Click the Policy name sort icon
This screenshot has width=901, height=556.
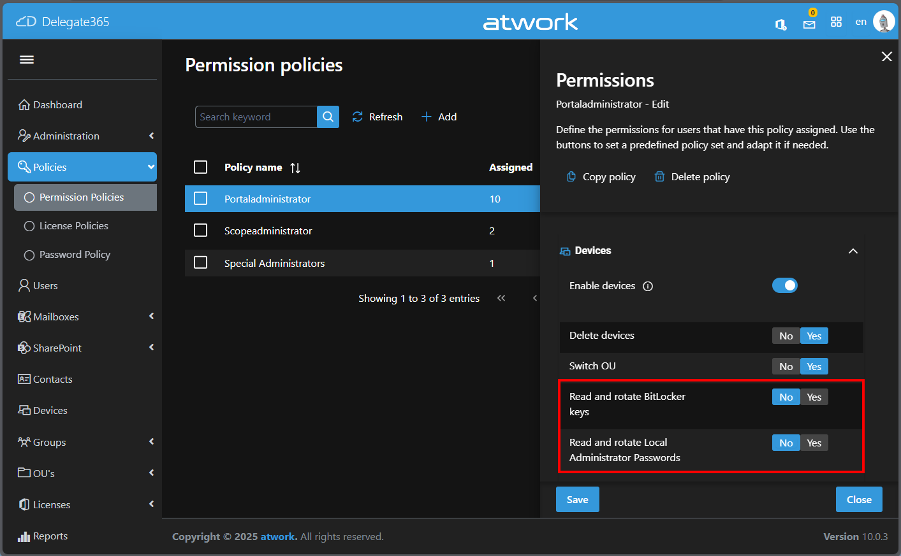(x=295, y=168)
